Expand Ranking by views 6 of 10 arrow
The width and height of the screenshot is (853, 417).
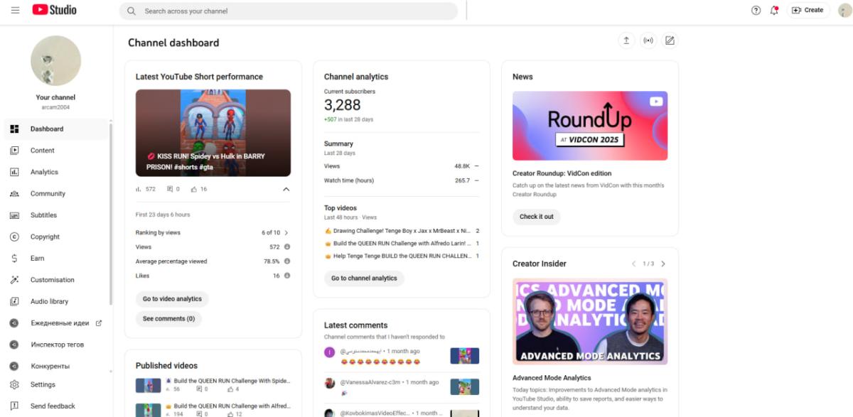(286, 232)
